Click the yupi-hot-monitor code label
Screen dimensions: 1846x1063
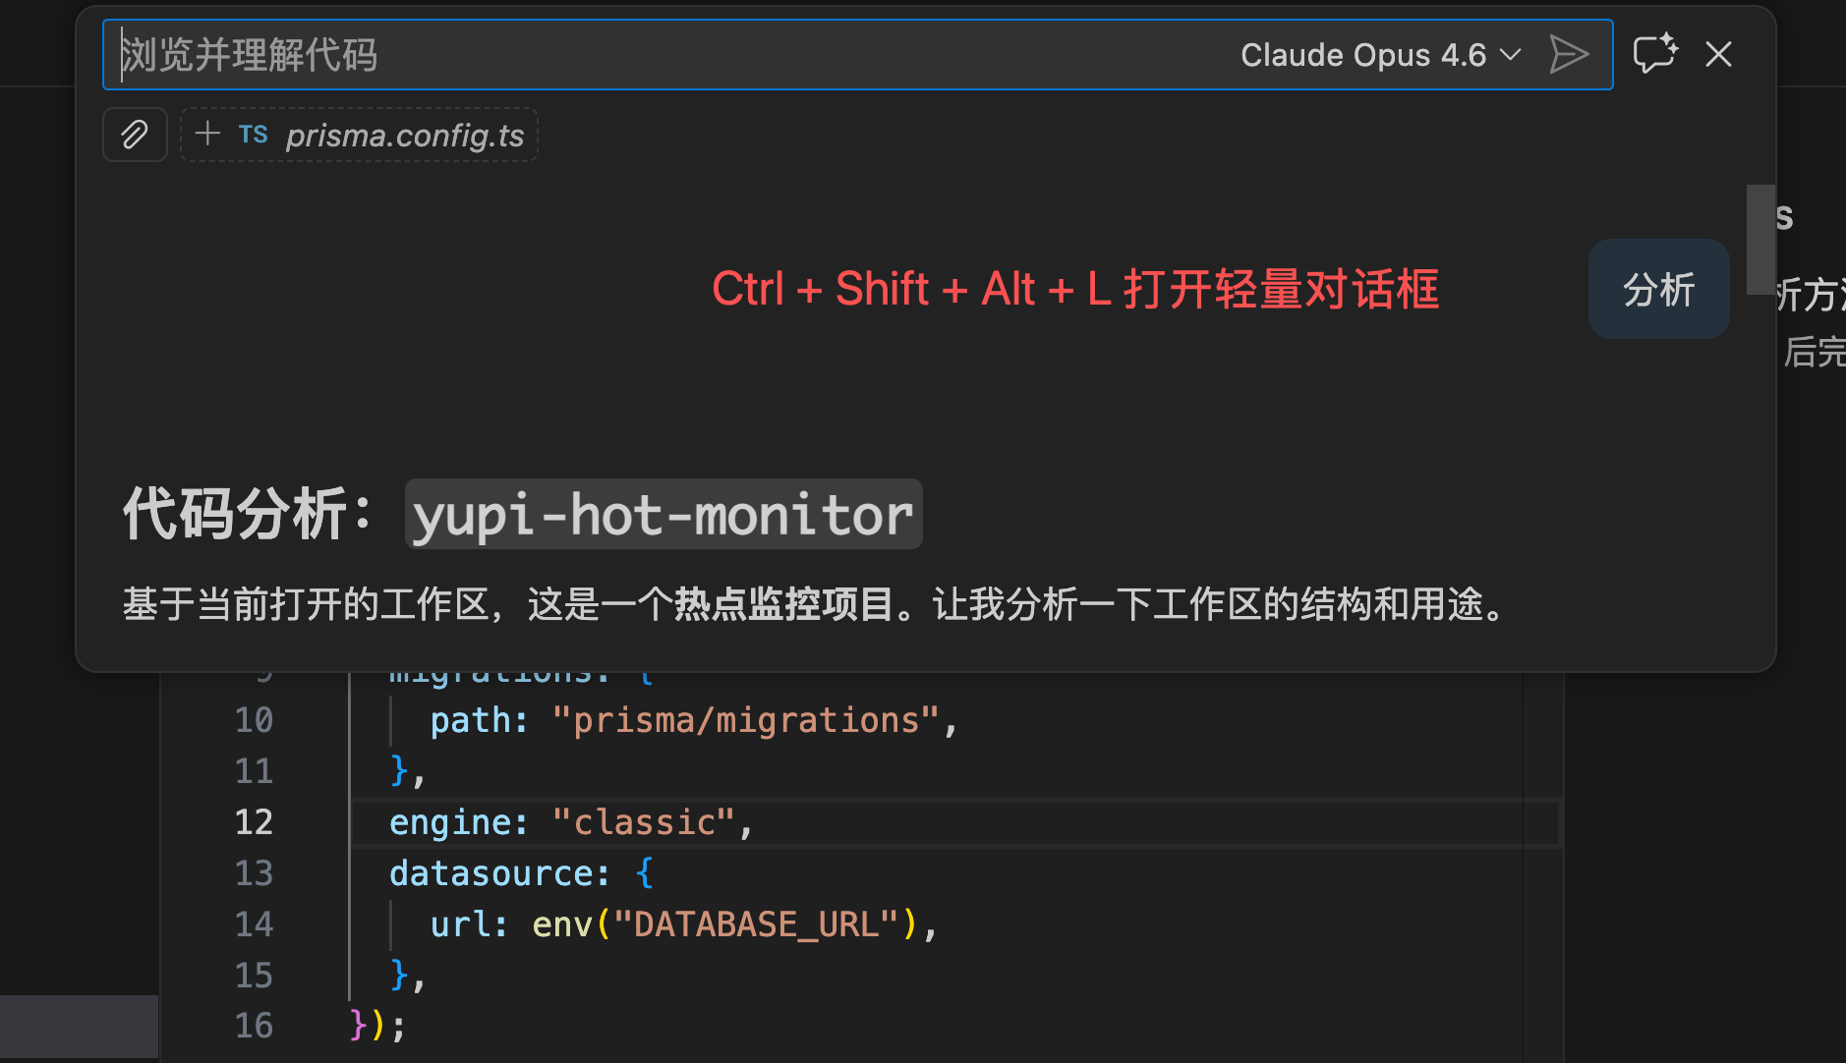(x=663, y=514)
